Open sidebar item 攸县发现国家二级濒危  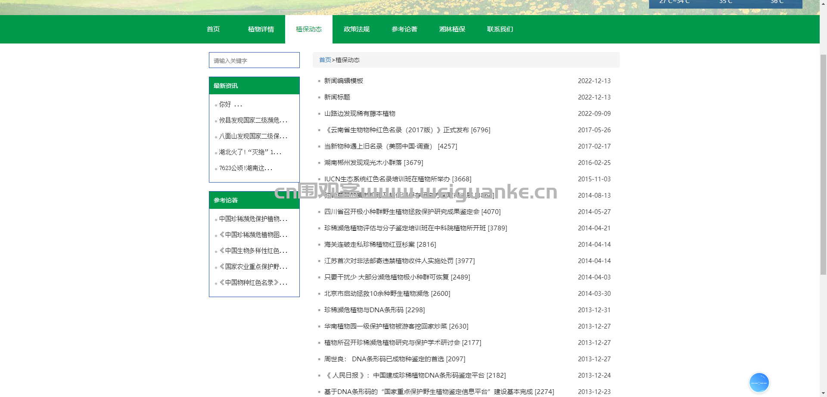pos(253,121)
